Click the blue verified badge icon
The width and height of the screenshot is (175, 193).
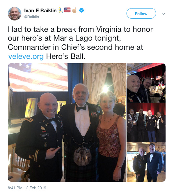click(82, 10)
